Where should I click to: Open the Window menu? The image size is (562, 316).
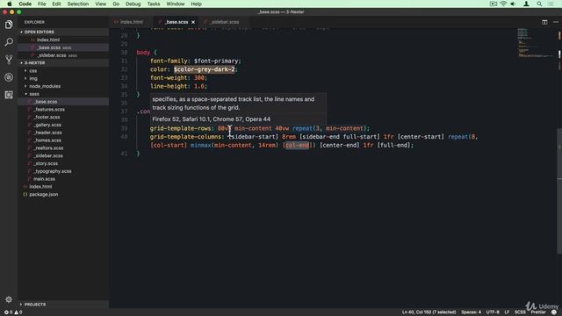click(x=176, y=4)
